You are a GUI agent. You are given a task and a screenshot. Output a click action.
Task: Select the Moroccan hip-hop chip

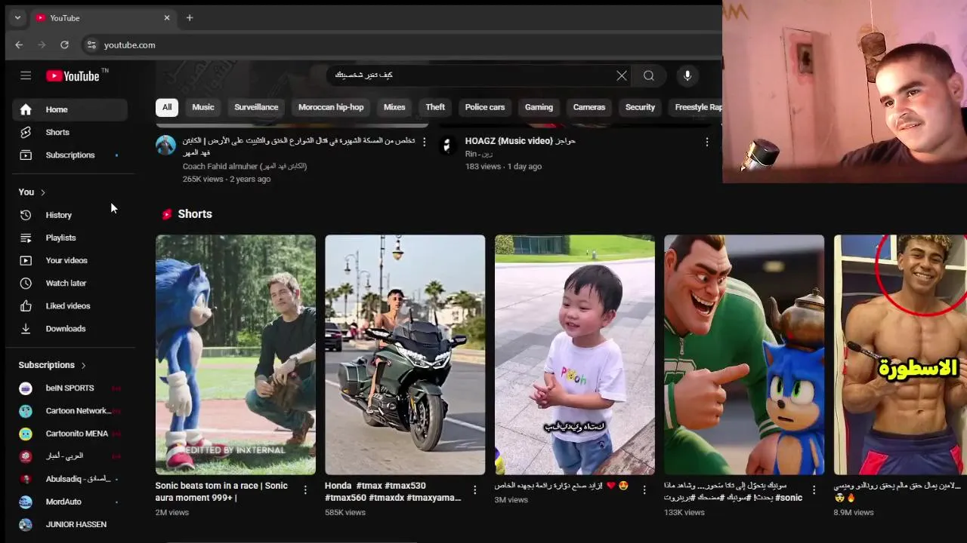(331, 107)
